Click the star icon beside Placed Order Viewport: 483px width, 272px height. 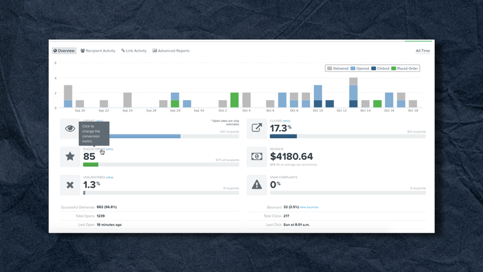click(70, 156)
